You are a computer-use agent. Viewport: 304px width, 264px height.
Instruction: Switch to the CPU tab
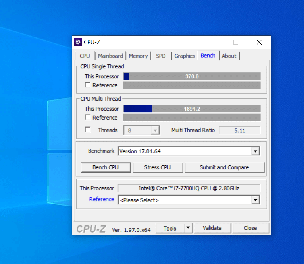tap(85, 56)
